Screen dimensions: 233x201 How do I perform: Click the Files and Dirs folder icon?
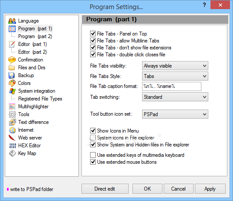[12, 68]
